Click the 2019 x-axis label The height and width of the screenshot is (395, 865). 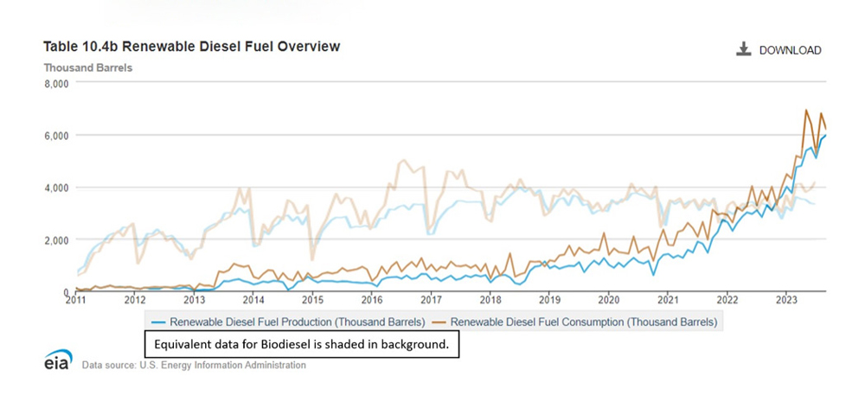tap(549, 300)
